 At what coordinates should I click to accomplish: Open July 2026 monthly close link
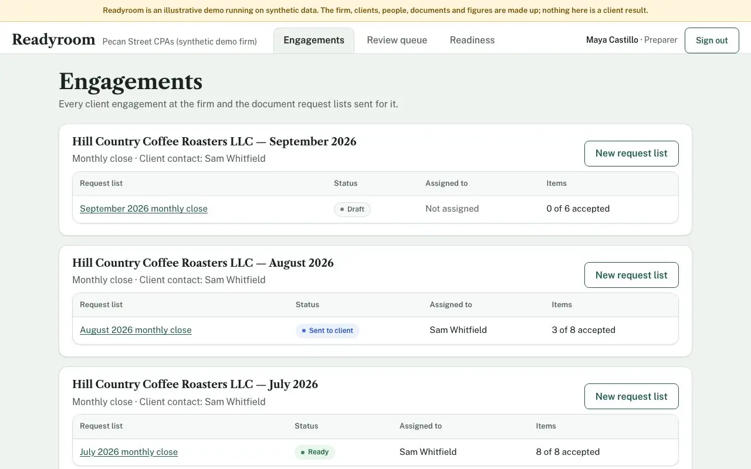pyautogui.click(x=128, y=452)
